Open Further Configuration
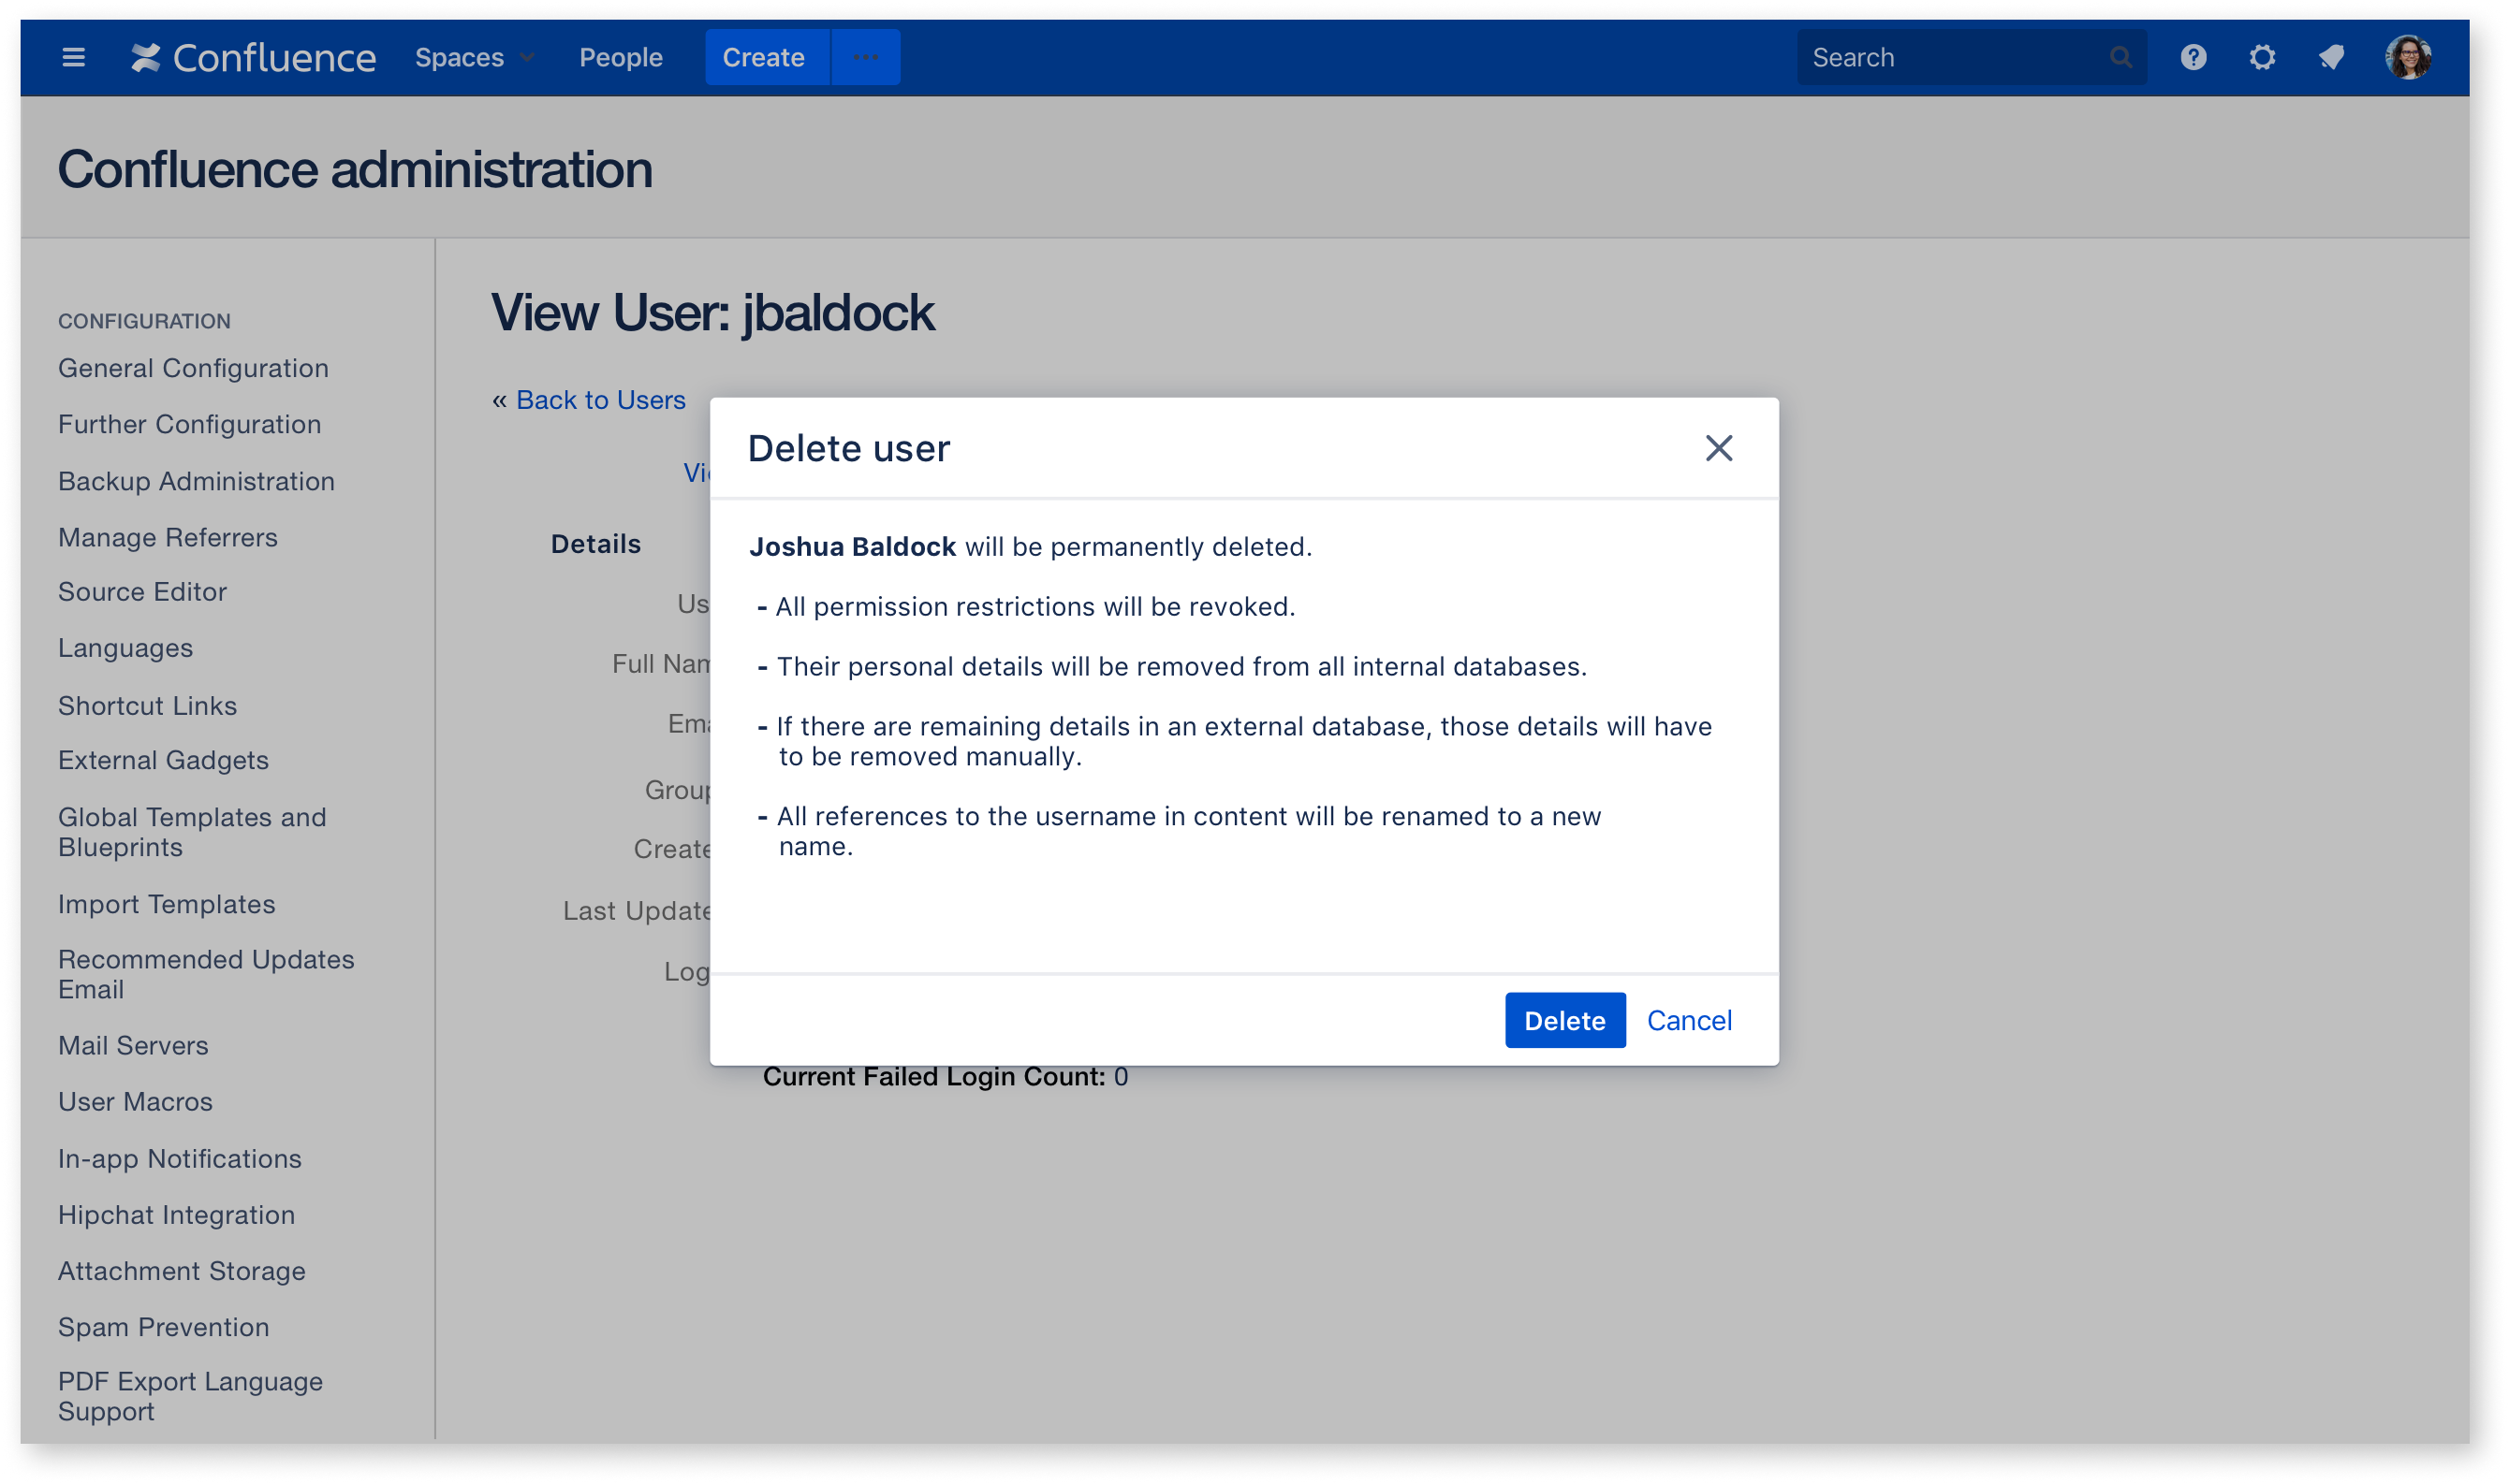This screenshot has width=2509, height=1484. [189, 424]
